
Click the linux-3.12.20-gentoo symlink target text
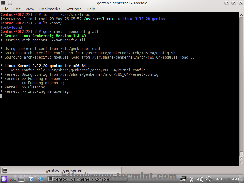143,19
